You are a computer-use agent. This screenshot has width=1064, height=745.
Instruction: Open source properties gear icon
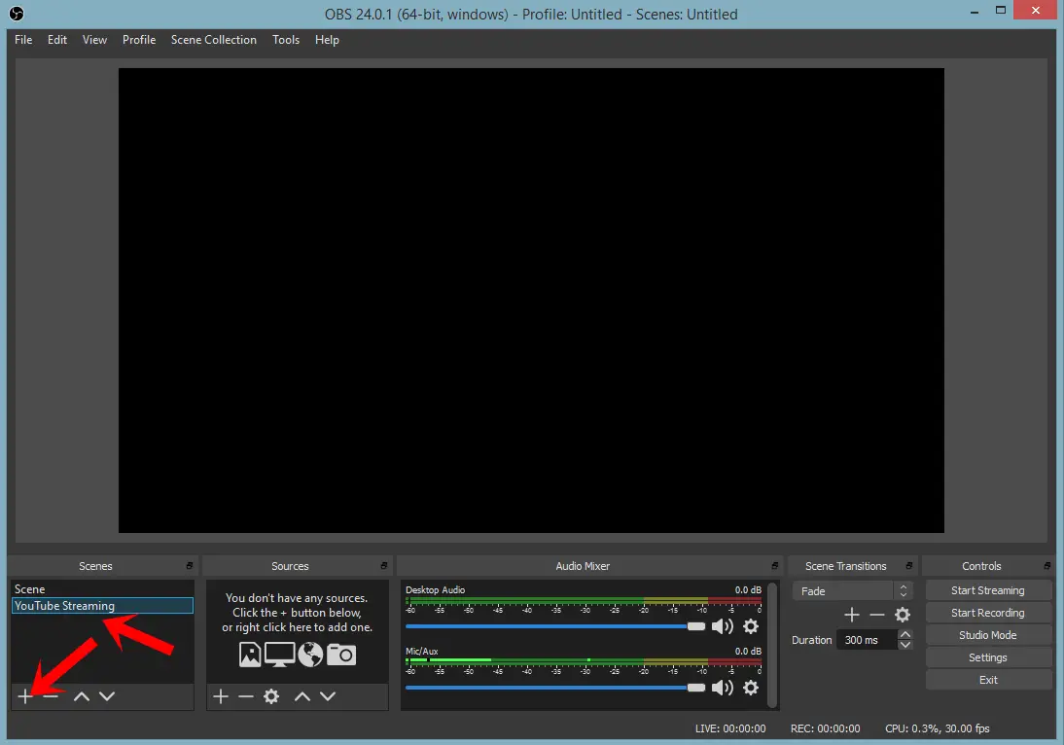click(x=271, y=696)
